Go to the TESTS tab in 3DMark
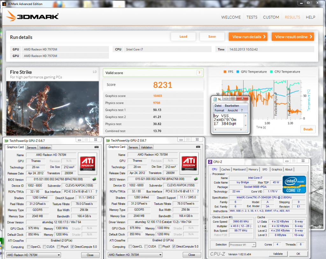Viewport: 326px width, 259px height. tap(252, 17)
